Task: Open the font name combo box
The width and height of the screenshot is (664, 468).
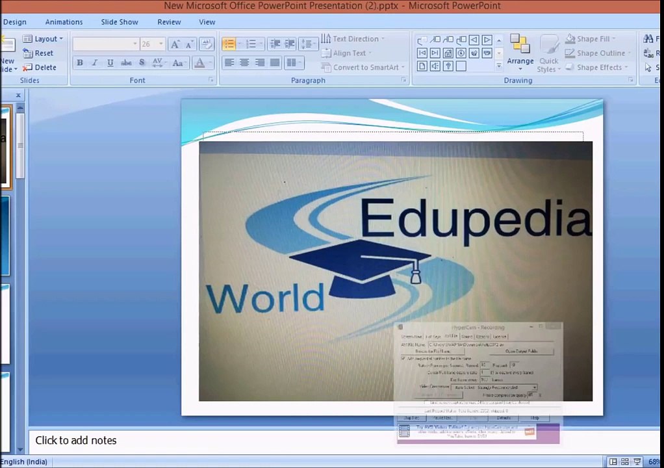Action: [106, 44]
